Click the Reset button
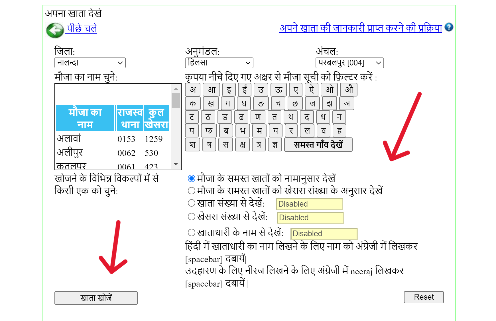496x321 pixels. pyautogui.click(x=424, y=297)
